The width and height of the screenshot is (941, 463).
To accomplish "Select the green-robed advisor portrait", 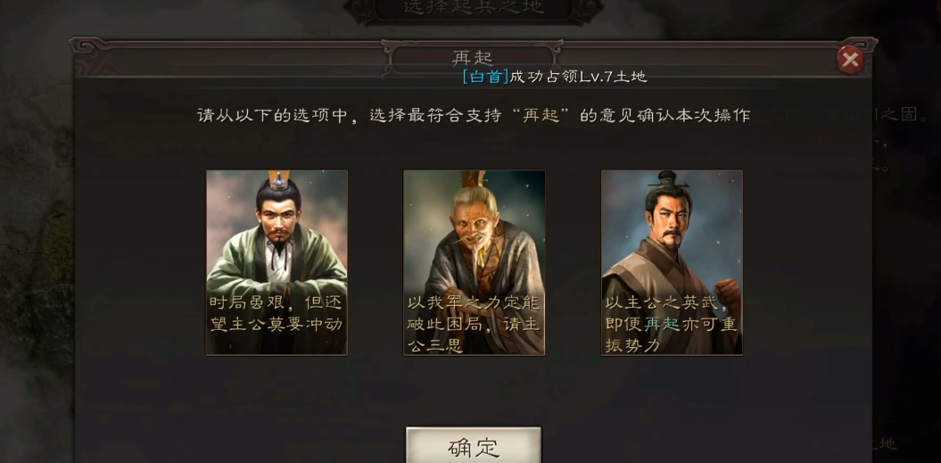I will [x=277, y=262].
